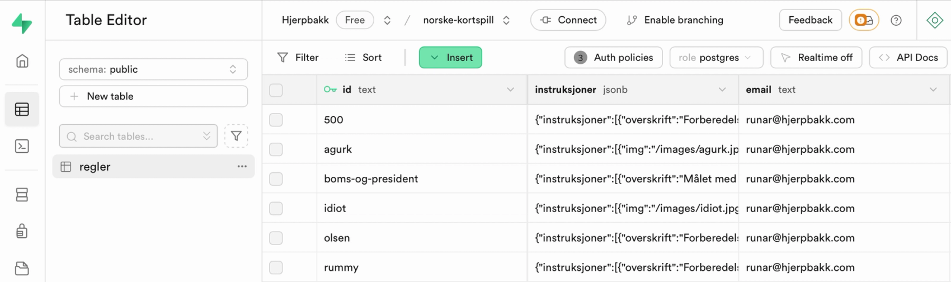The width and height of the screenshot is (951, 282).
Task: Click the help question mark icon
Action: pyautogui.click(x=896, y=20)
